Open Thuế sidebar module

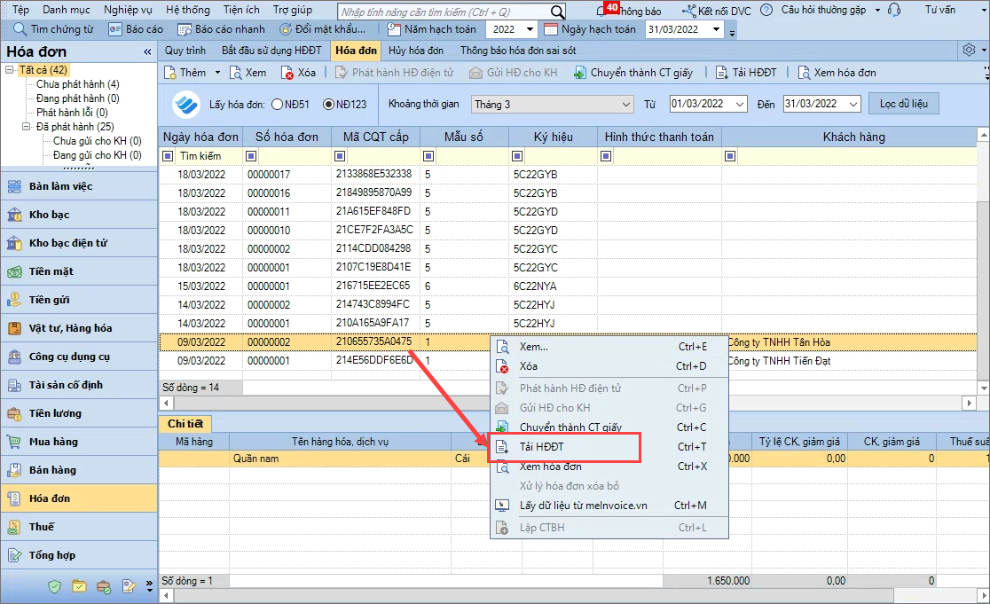point(79,527)
